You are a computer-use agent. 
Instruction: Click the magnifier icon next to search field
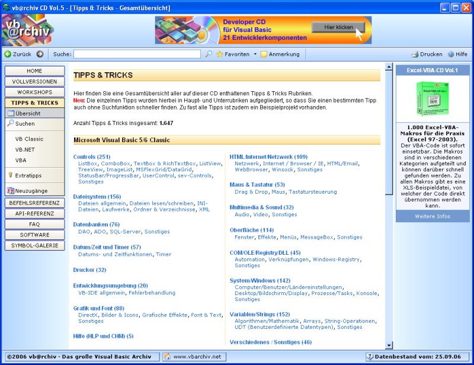(209, 54)
